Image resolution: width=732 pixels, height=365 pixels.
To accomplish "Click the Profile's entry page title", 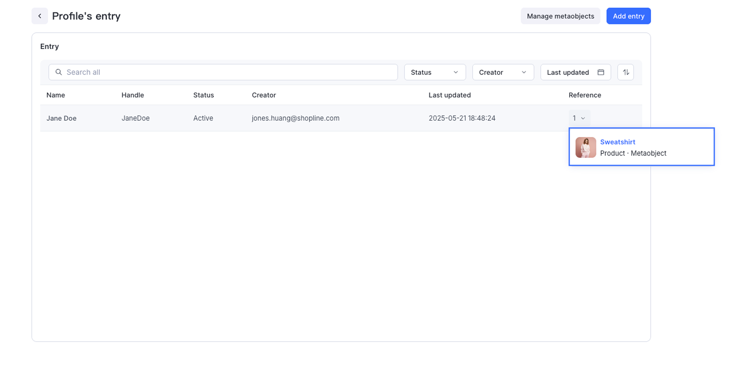I will [x=86, y=16].
